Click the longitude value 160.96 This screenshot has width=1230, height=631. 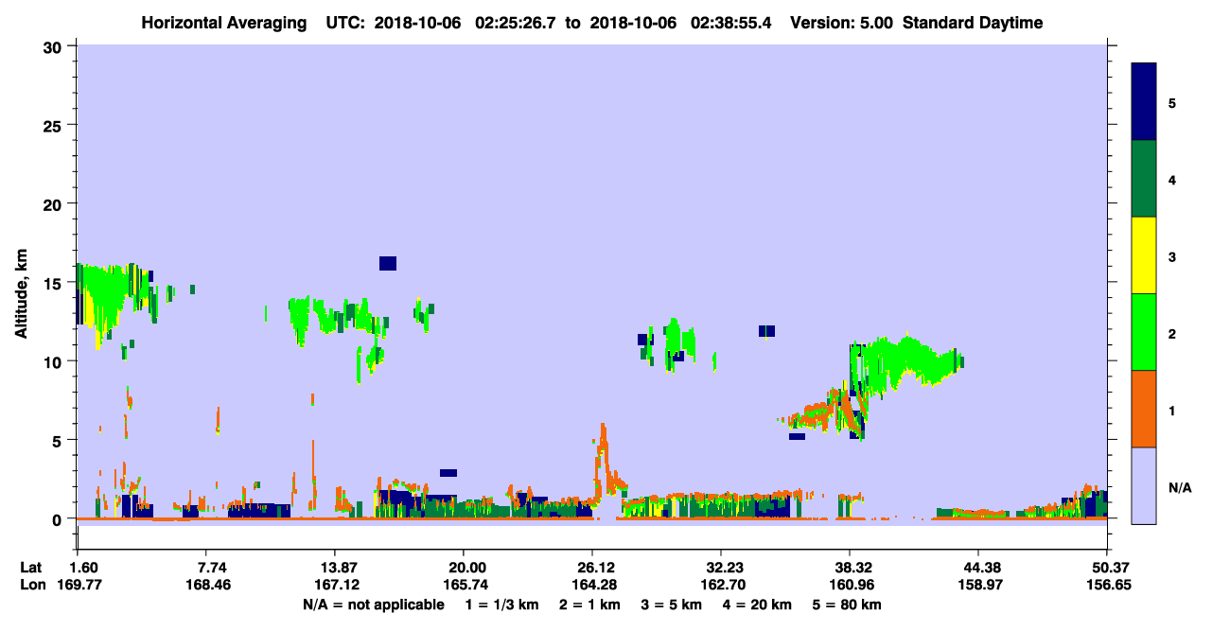tap(853, 585)
